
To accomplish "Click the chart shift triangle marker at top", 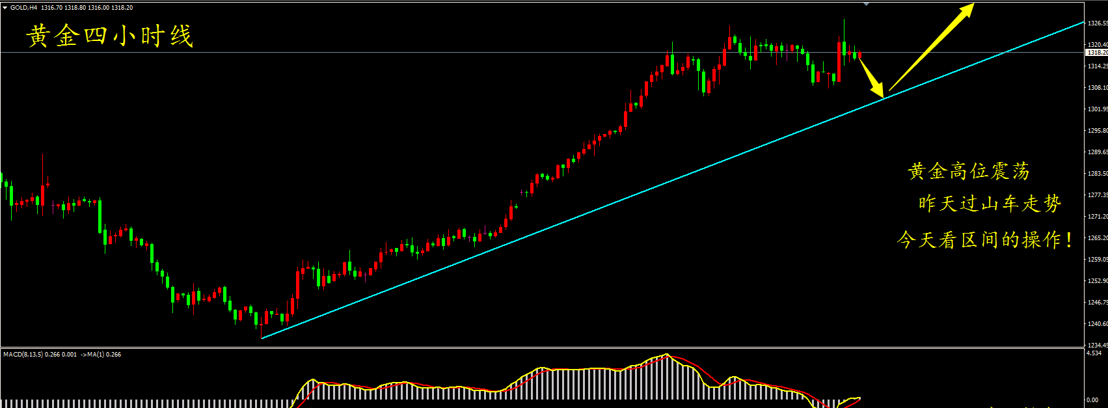I will pos(866,4).
